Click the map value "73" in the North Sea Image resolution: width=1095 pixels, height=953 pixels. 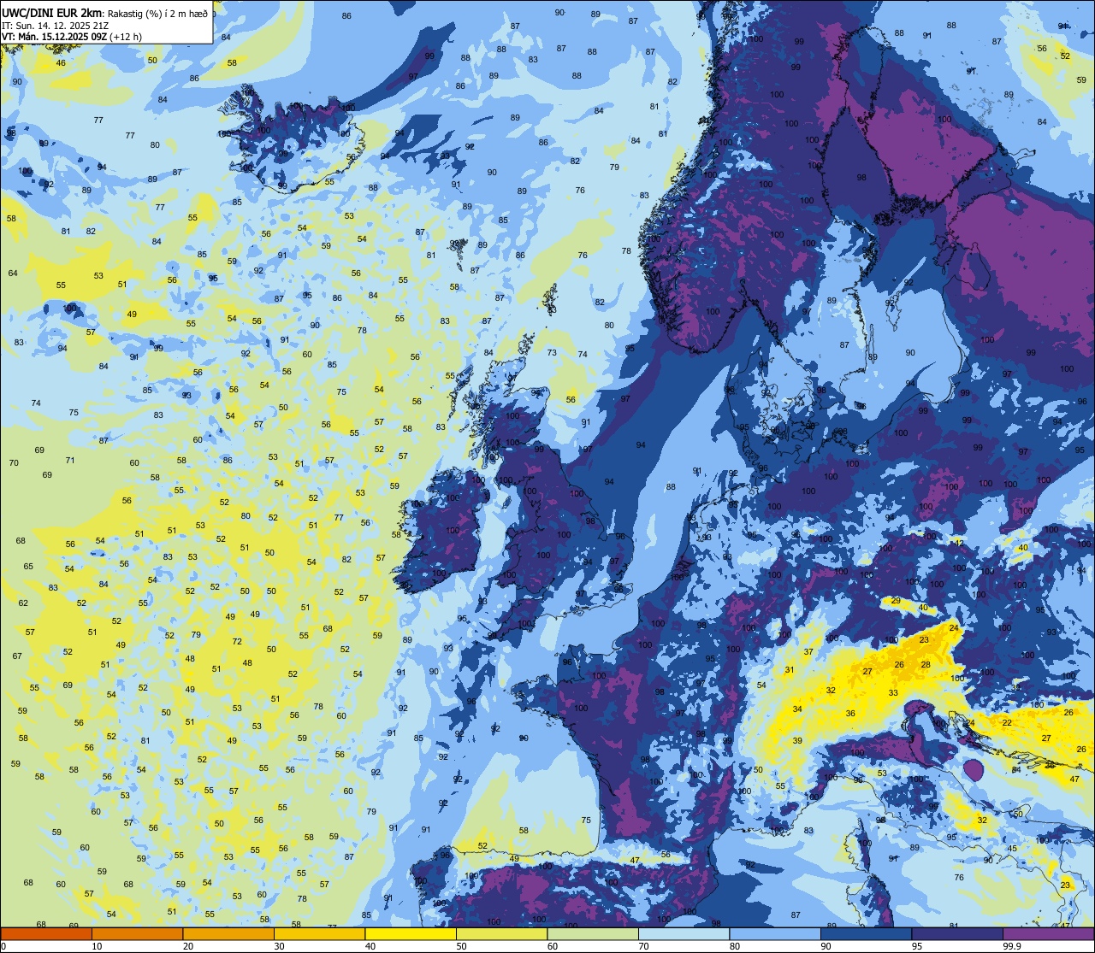click(552, 352)
